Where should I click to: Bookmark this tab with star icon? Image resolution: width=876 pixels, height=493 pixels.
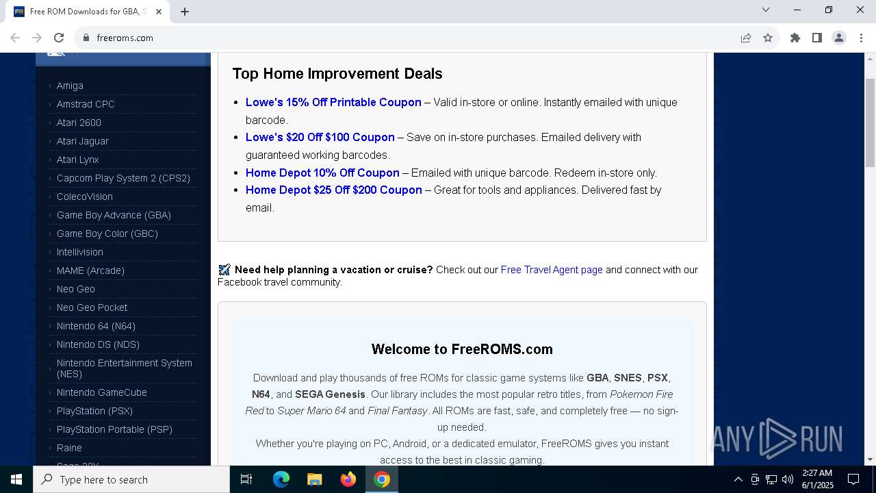[x=768, y=38]
